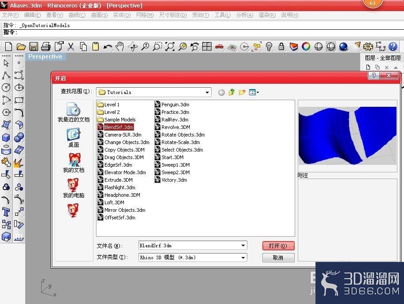Screen dimensions: 404x304
Task: Open options with the gear icon
Action: click(x=368, y=47)
